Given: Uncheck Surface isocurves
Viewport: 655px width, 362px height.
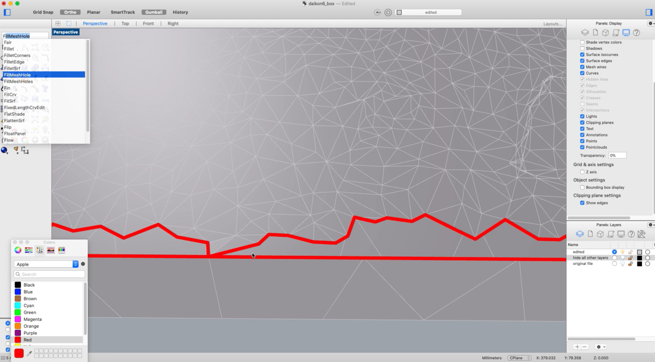Looking at the screenshot, I should 582,55.
